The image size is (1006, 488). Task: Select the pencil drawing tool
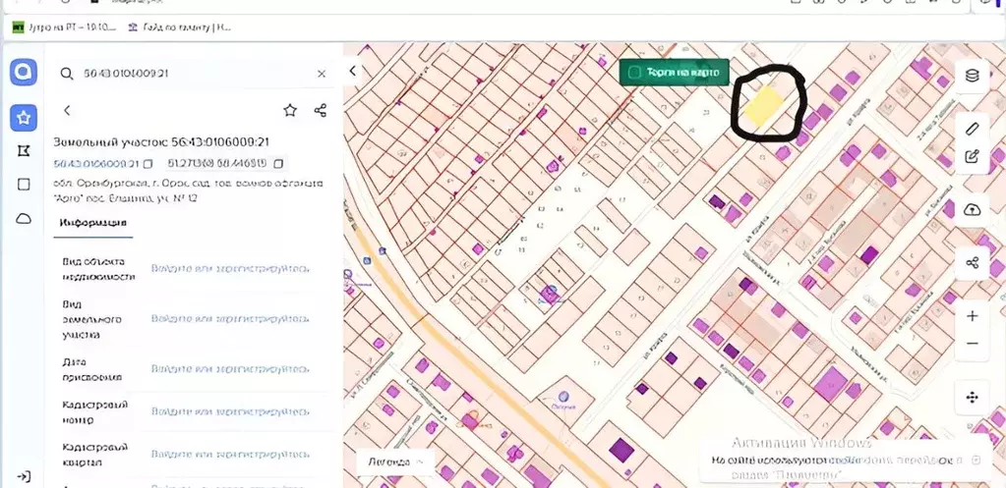[x=972, y=128]
